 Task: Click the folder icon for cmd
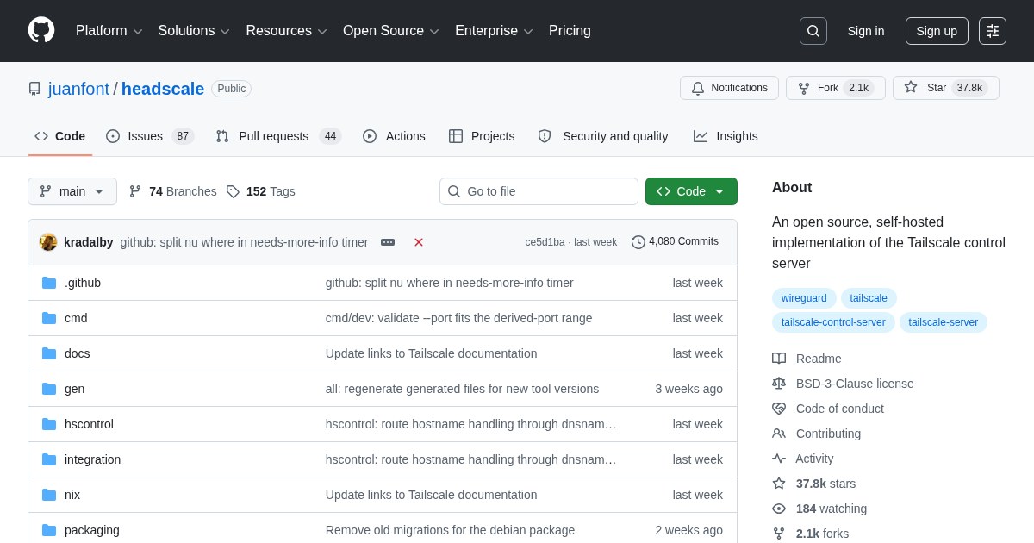click(x=49, y=318)
